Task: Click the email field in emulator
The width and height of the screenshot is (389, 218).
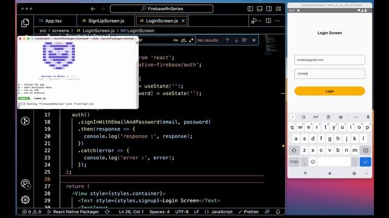Action: 329,60
